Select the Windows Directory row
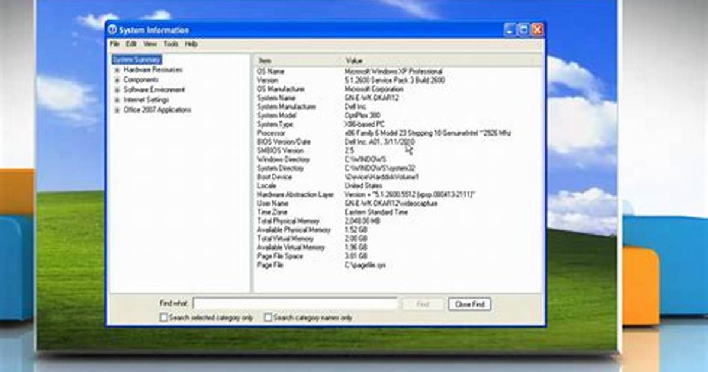Image resolution: width=708 pixels, height=372 pixels. point(398,159)
